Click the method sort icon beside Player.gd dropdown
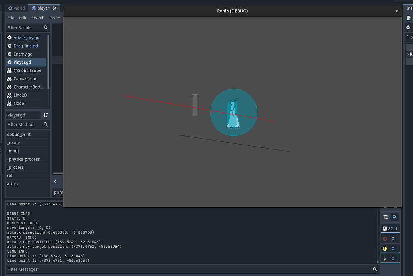The image size is (413, 276). click(46, 115)
